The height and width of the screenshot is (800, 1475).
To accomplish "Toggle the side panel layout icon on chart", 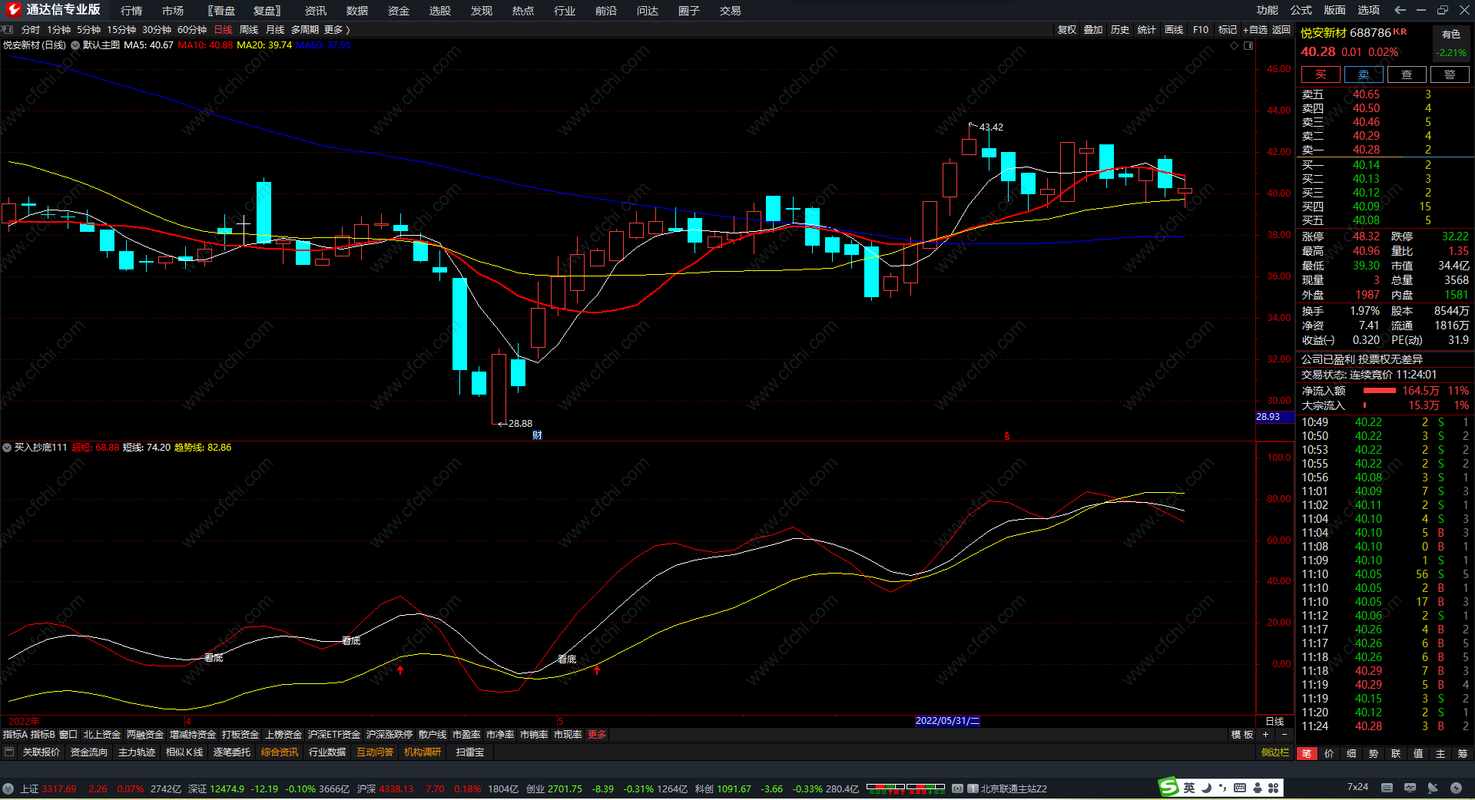I will (1248, 45).
